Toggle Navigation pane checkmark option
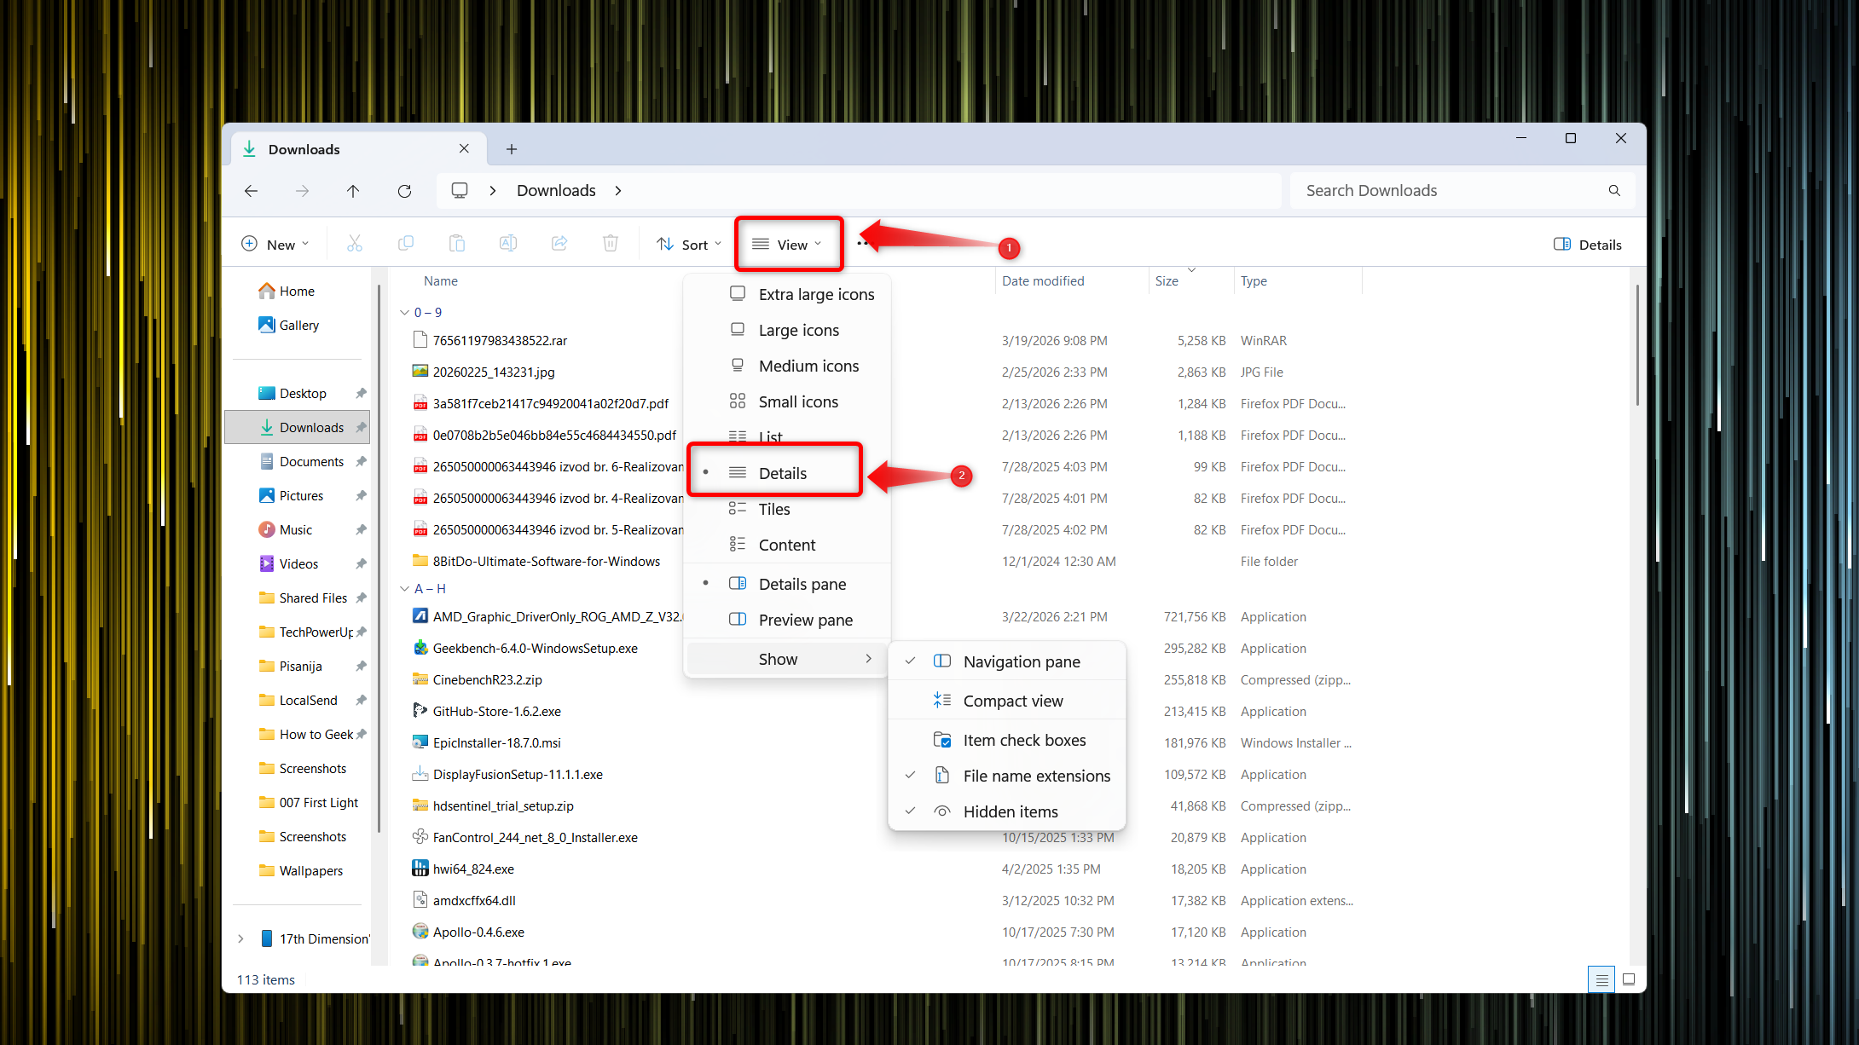The width and height of the screenshot is (1859, 1045). coord(1007,661)
